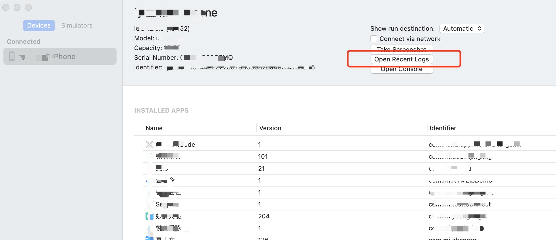Select the connected iPhone in sidebar
556x240 pixels.
[x=60, y=56]
